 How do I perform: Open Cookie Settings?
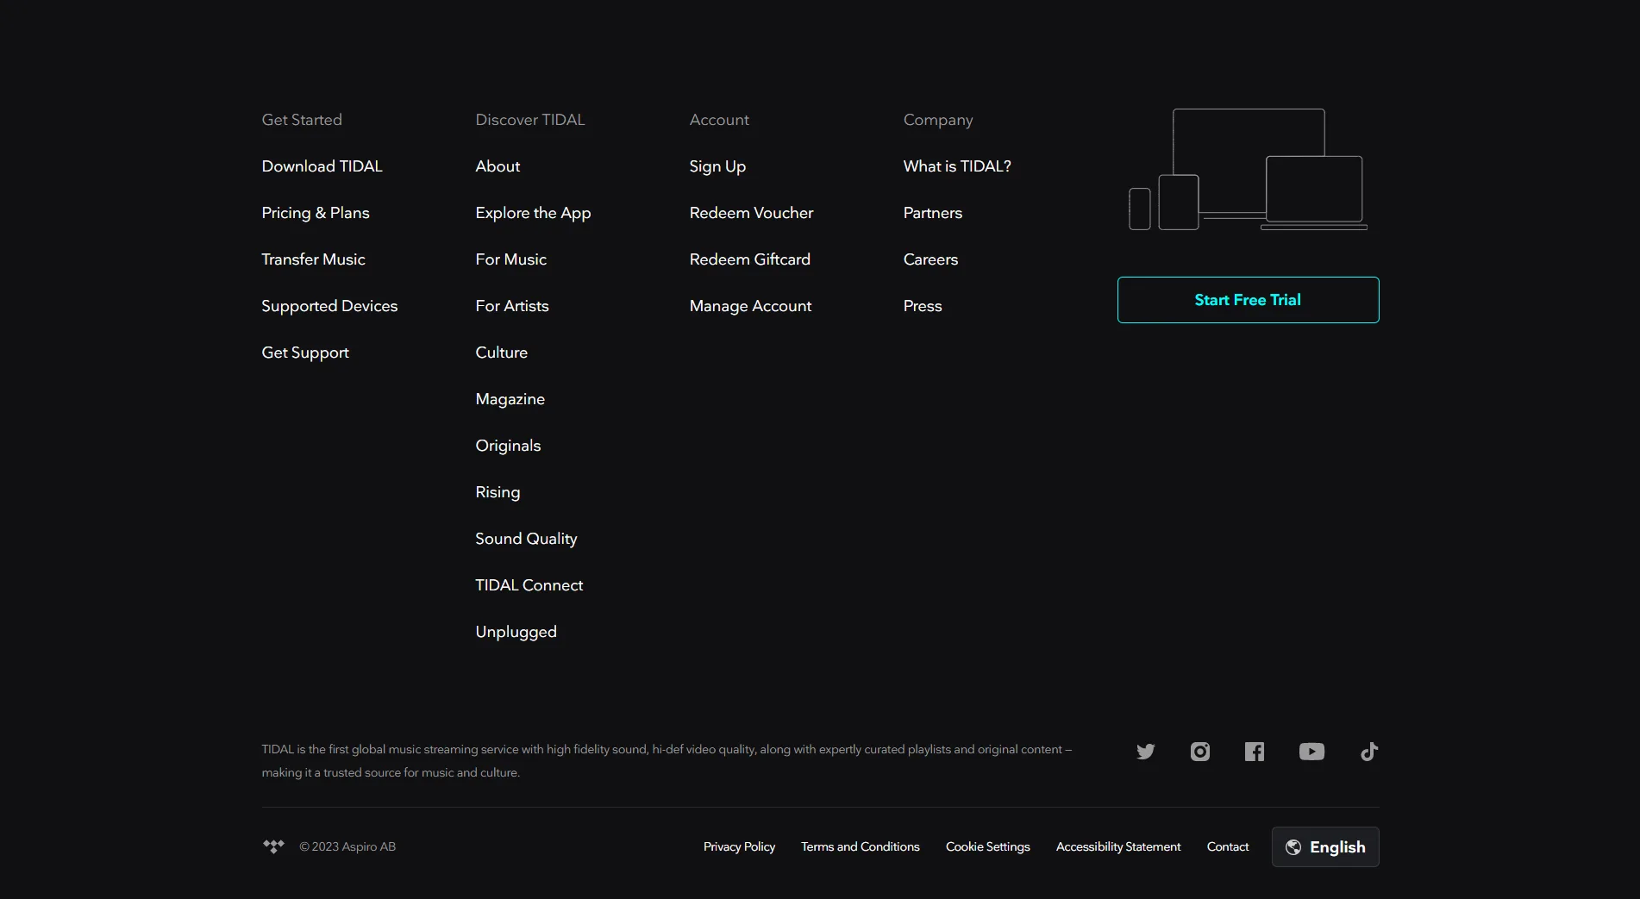(x=987, y=846)
